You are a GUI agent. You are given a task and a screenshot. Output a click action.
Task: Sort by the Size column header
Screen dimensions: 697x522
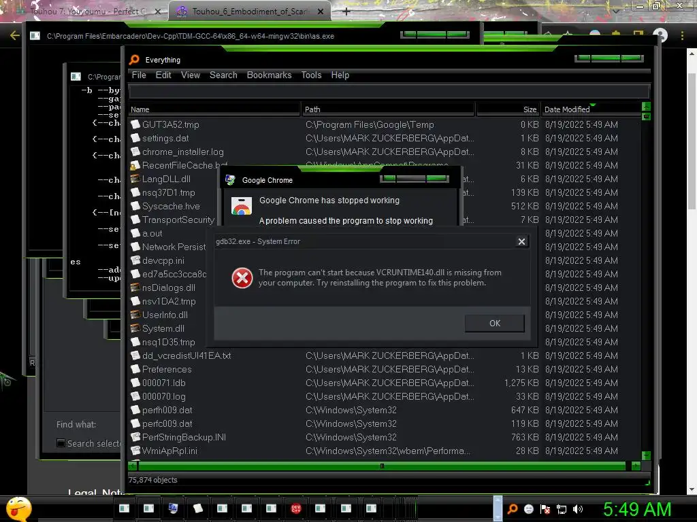508,109
